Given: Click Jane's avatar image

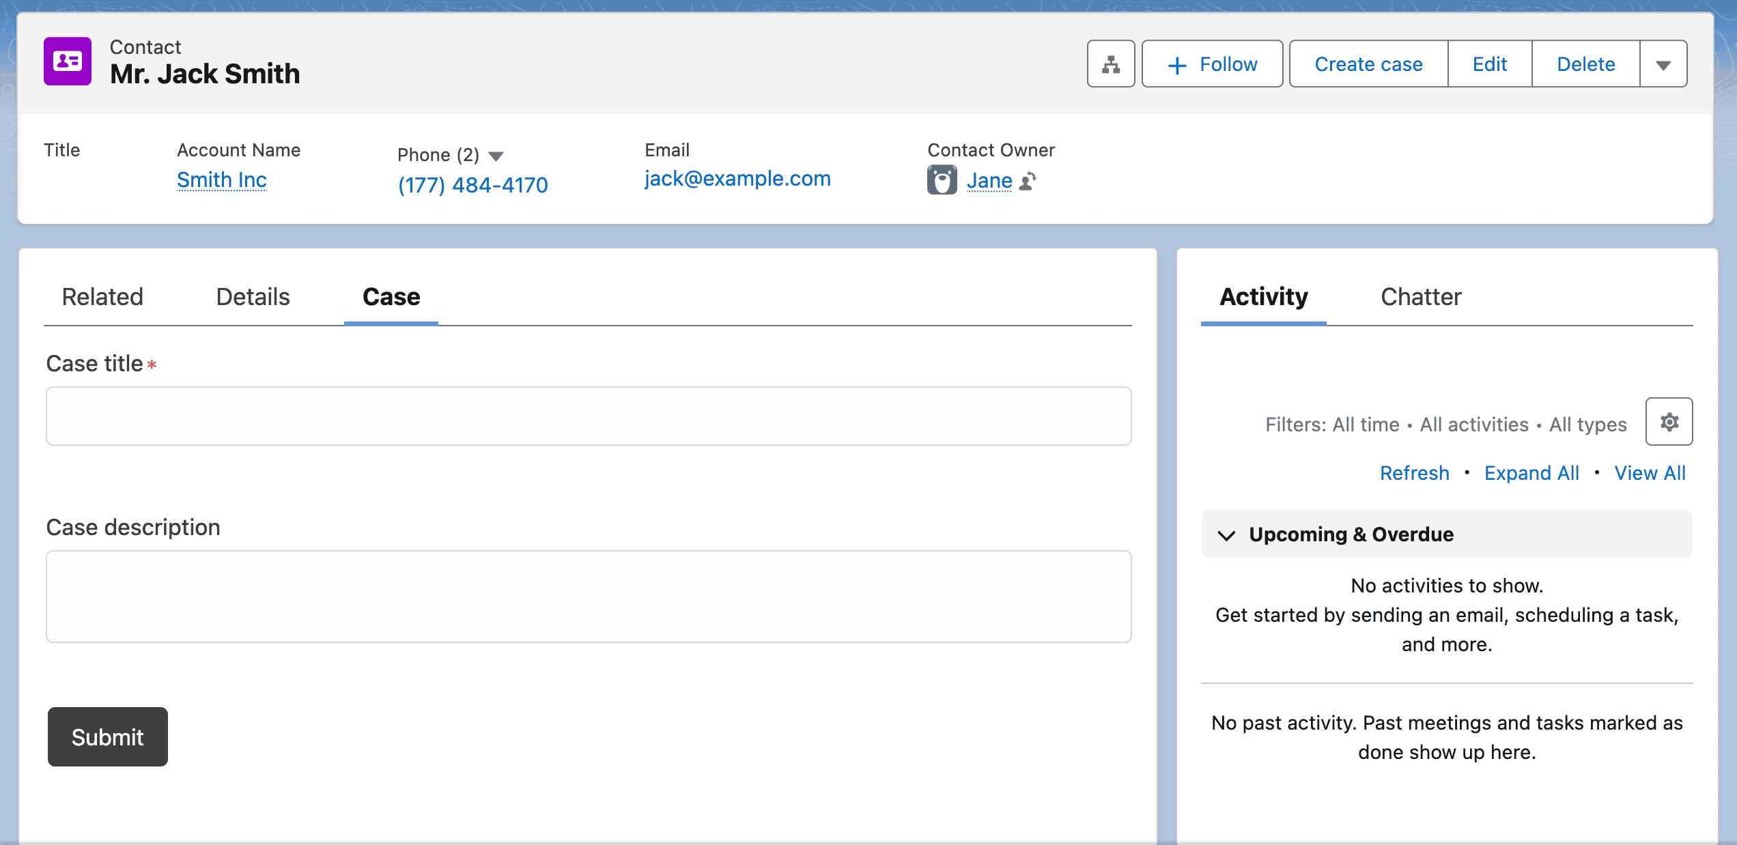Looking at the screenshot, I should 942,180.
